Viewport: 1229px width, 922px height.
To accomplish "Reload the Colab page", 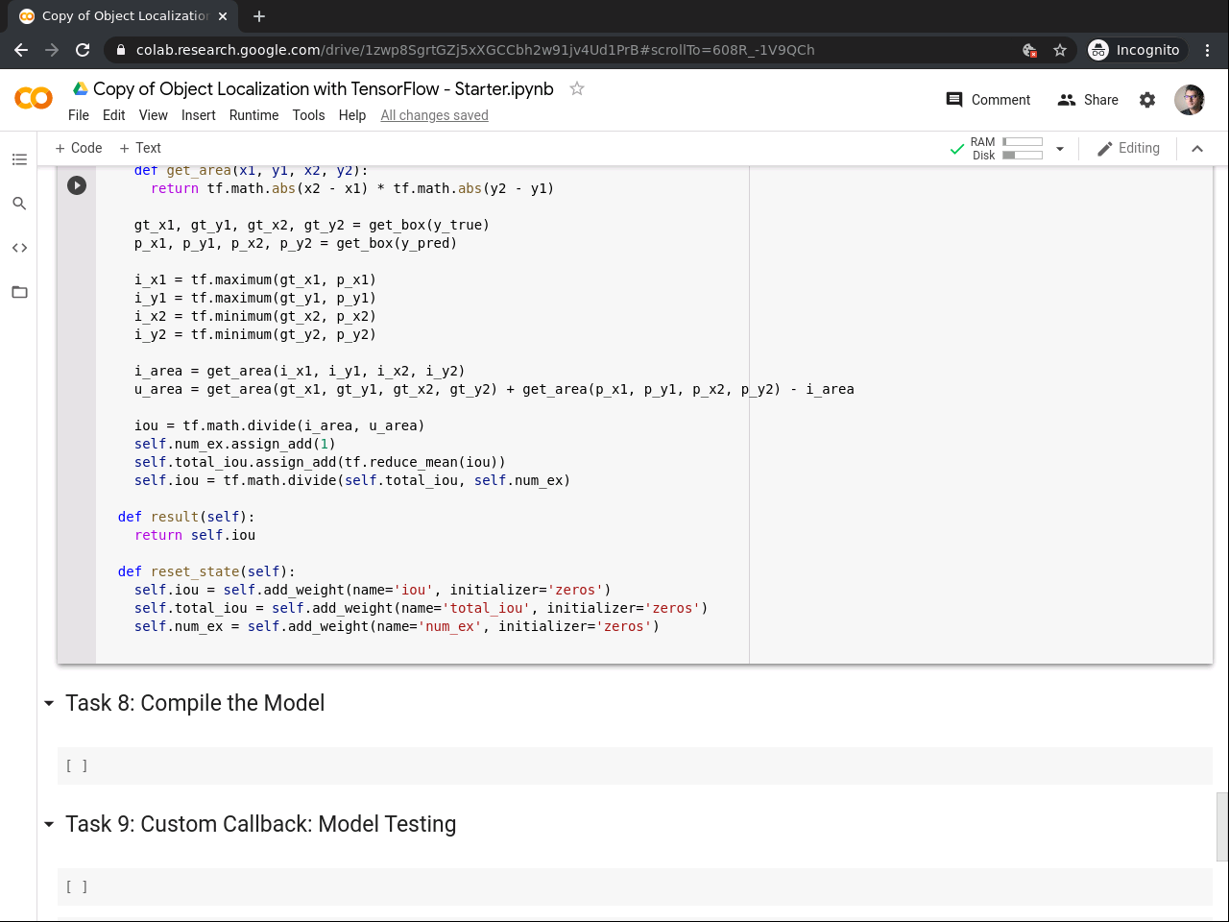I will [83, 50].
